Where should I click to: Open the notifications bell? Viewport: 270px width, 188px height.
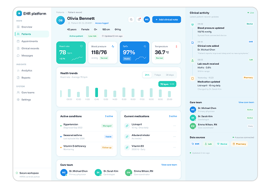pyautogui.click(x=139, y=19)
